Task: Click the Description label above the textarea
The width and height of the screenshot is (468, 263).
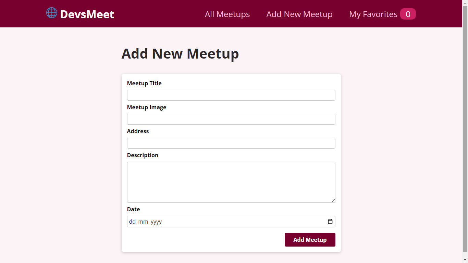Action: coord(143,155)
